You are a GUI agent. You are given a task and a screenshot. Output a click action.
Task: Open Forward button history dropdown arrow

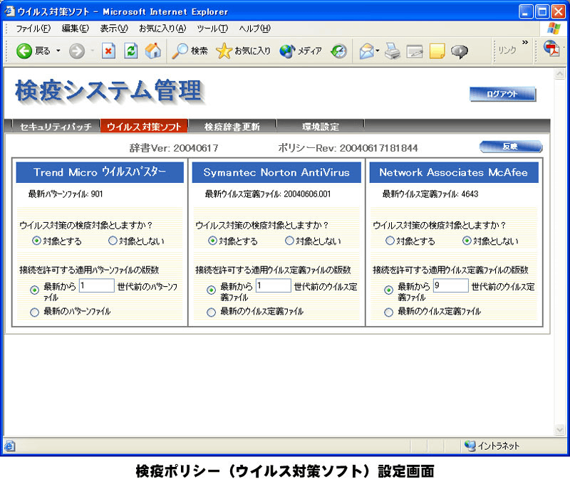click(93, 51)
